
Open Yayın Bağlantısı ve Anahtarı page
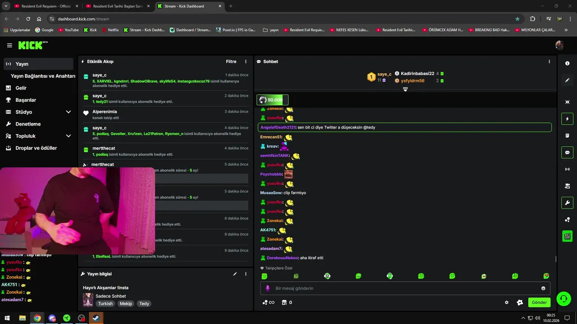43,76
